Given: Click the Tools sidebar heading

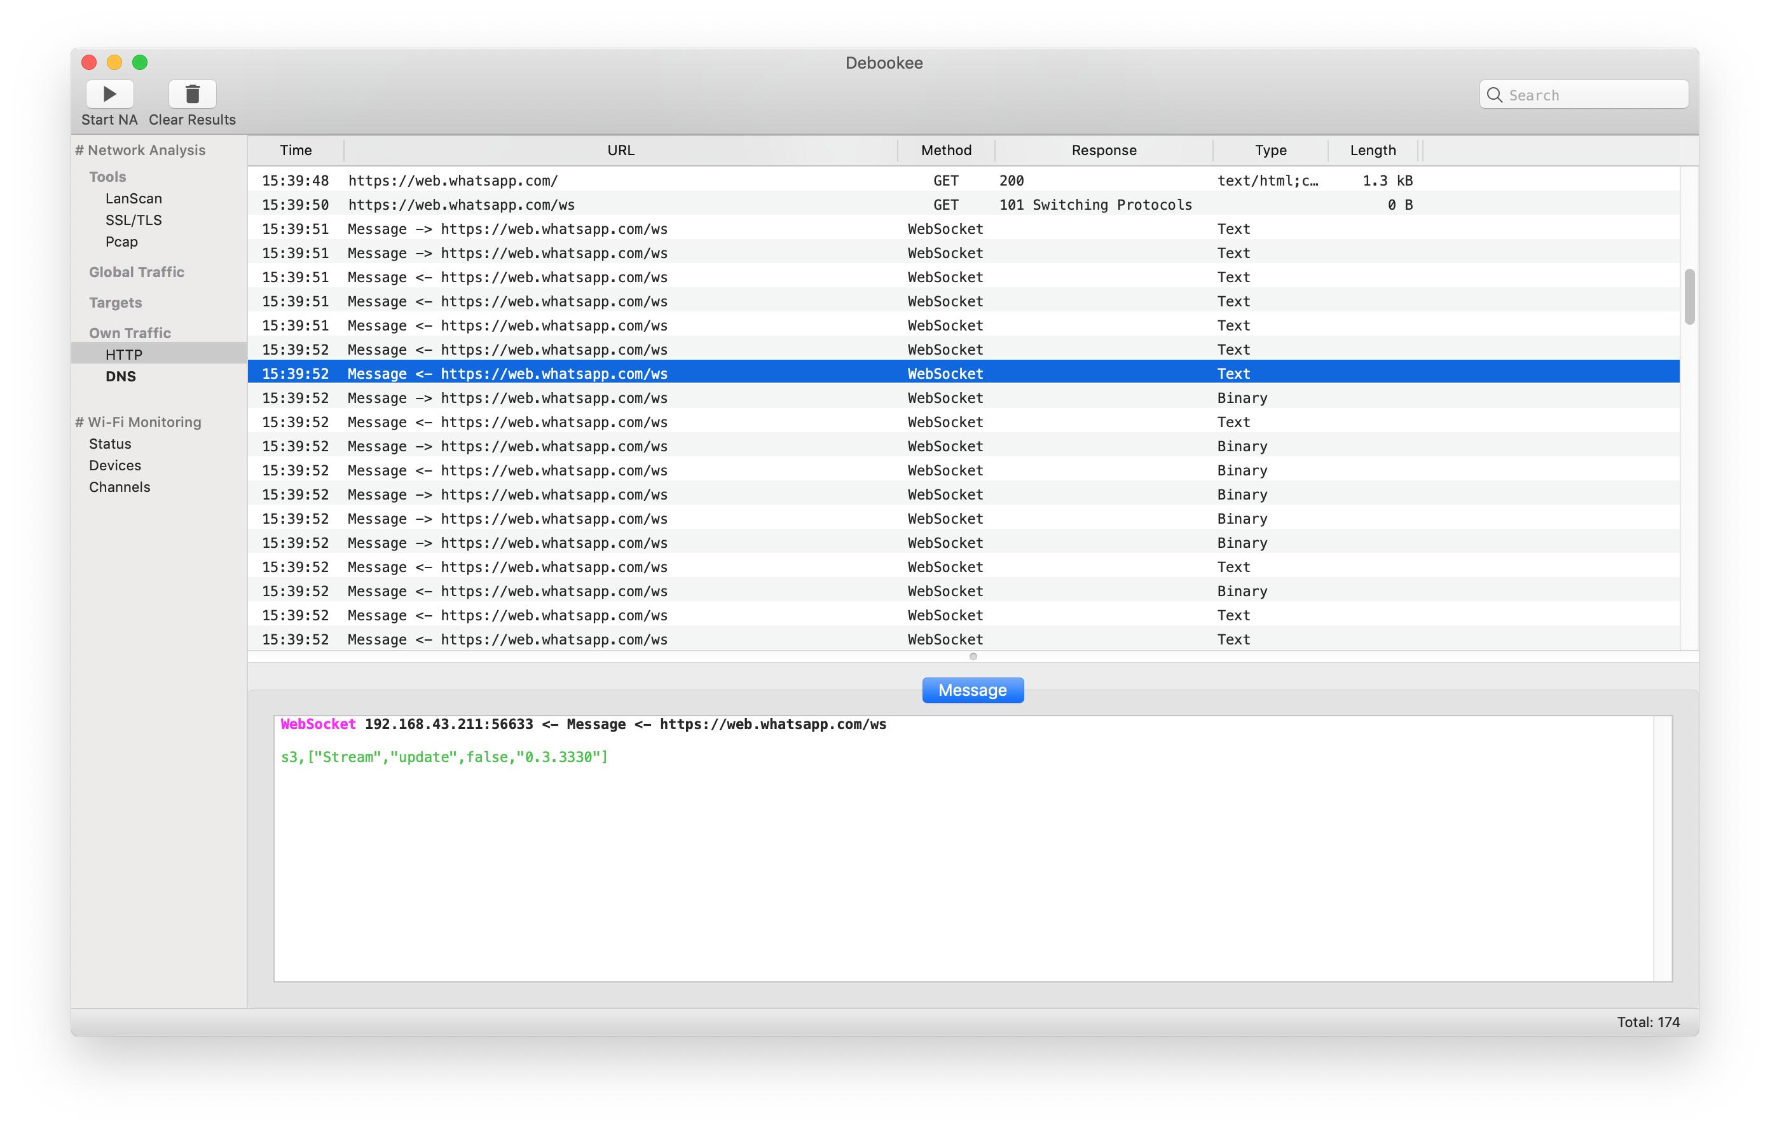Looking at the screenshot, I should (107, 176).
